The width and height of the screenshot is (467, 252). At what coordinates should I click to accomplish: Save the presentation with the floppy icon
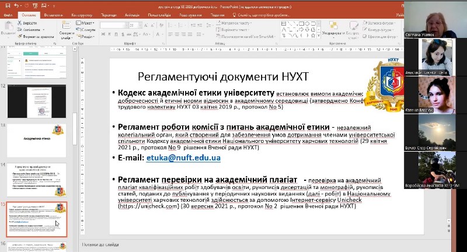click(8, 6)
